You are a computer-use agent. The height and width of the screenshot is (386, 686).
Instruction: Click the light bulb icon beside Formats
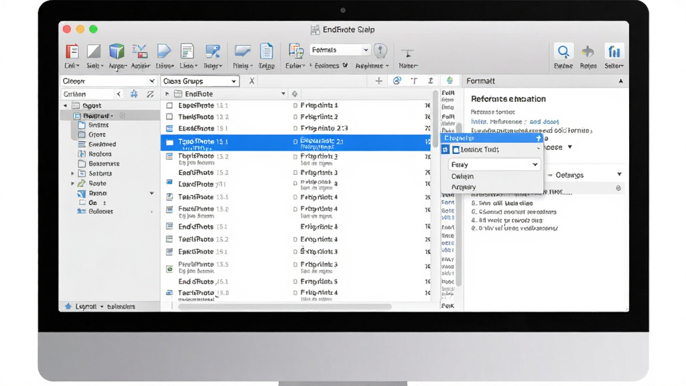pos(381,51)
